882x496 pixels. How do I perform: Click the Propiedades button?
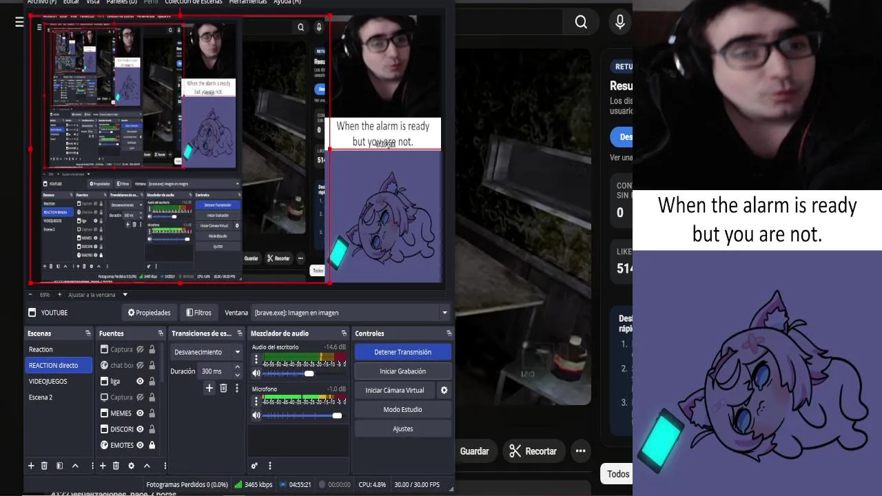[x=149, y=313]
